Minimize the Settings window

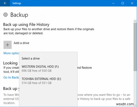pos(113,3)
